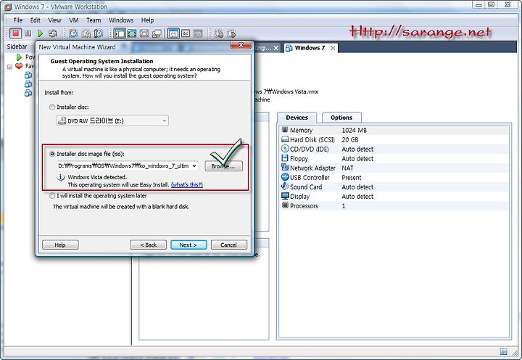Click the Processors device icon

click(x=285, y=205)
